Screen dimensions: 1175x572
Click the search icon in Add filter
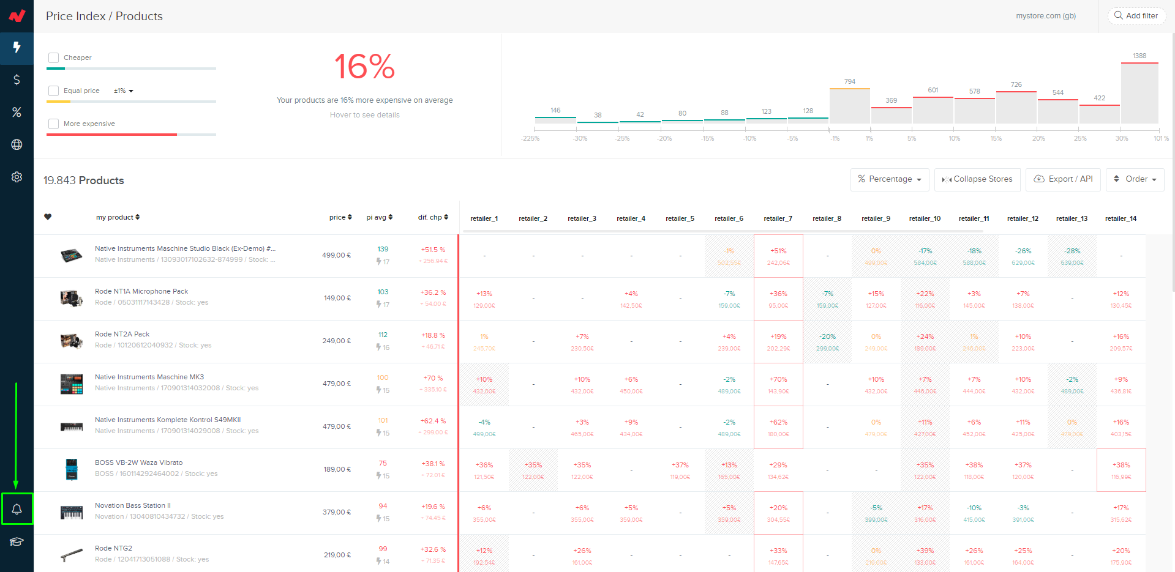point(1118,15)
